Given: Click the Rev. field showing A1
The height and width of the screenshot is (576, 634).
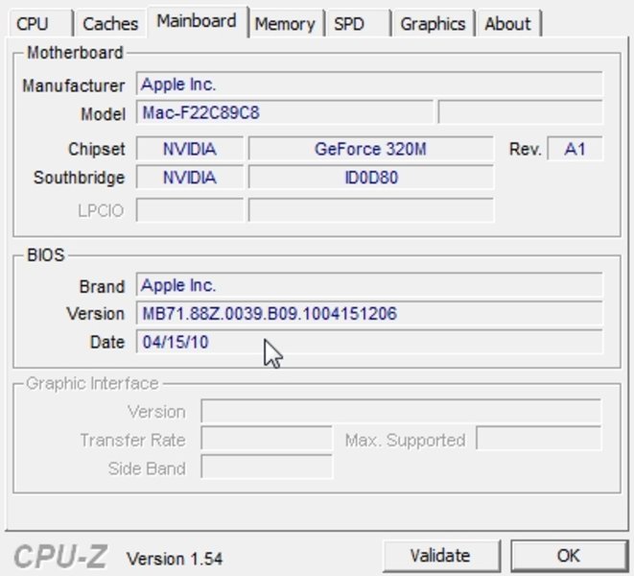Looking at the screenshot, I should [x=575, y=149].
